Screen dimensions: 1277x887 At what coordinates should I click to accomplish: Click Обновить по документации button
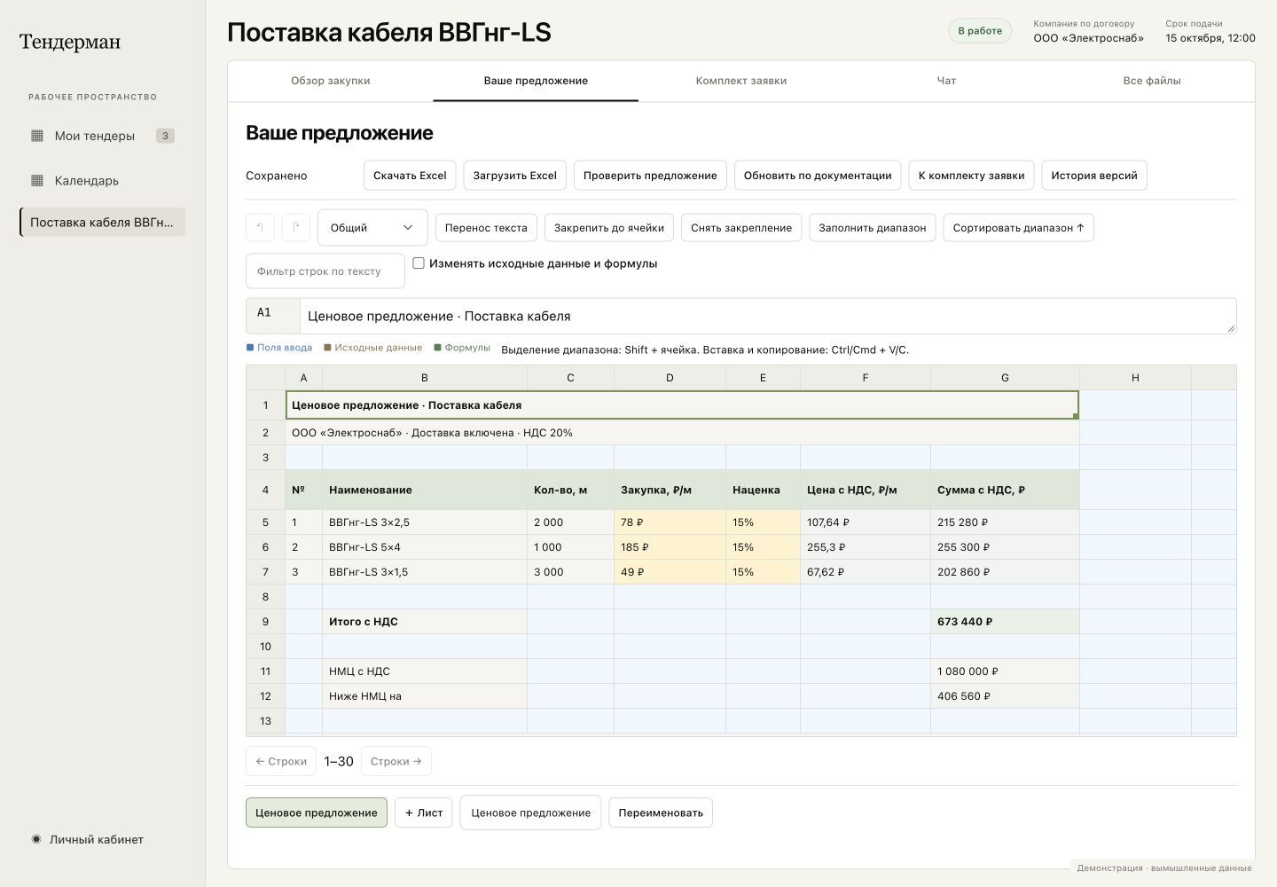[x=818, y=176]
